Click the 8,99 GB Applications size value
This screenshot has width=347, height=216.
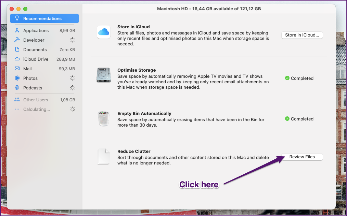(x=67, y=31)
